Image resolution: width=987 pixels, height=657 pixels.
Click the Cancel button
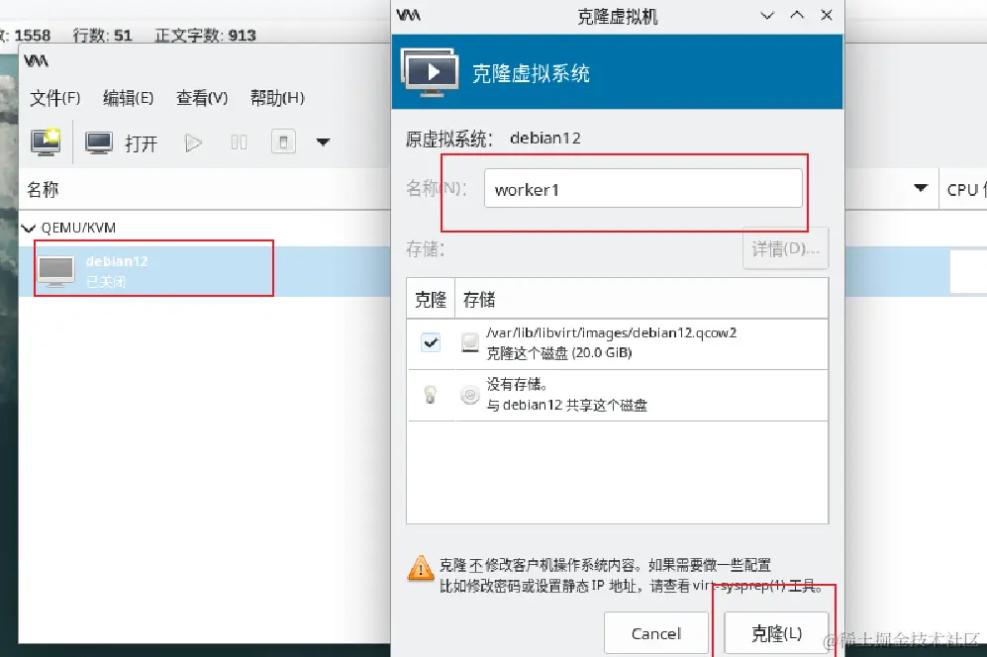pos(656,633)
